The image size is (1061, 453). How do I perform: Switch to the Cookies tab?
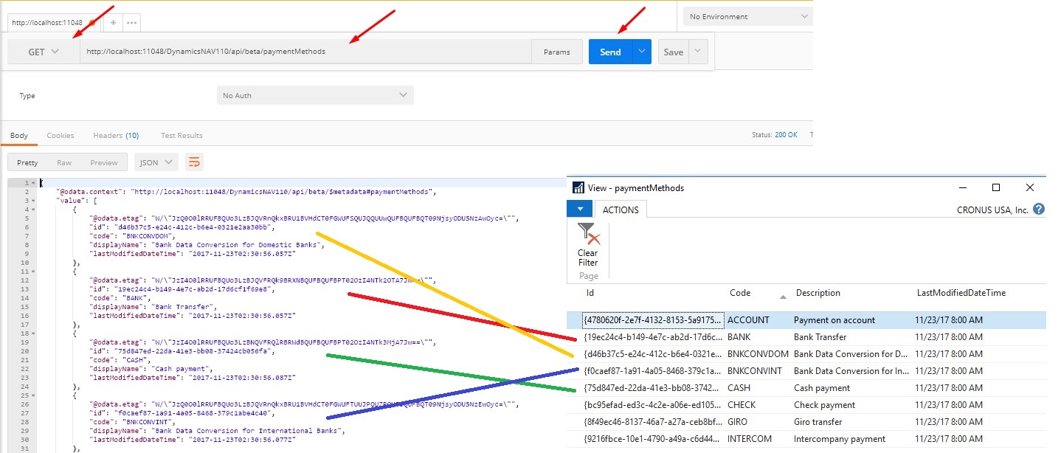coord(61,136)
